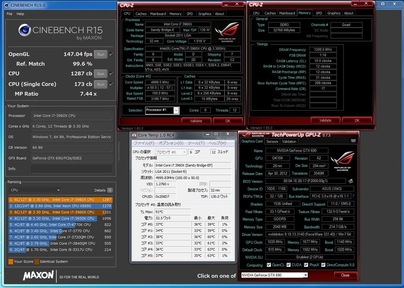Click the GPU-Z Name field showing GeForce GTX 690
This screenshot has width=404, height=288.
tap(297, 151)
